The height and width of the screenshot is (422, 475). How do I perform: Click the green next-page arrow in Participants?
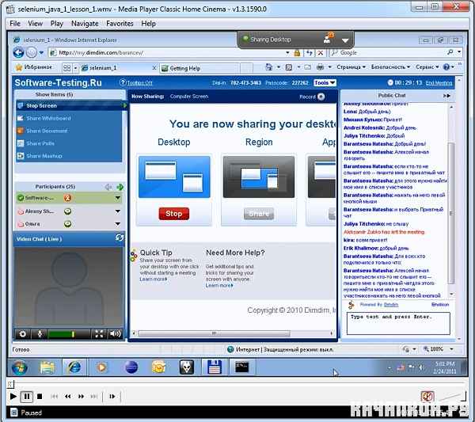(x=120, y=187)
